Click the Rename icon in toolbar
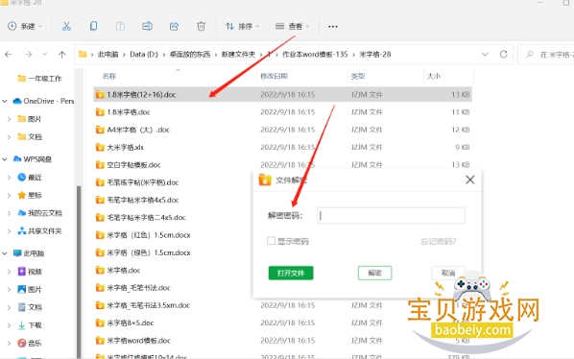The width and height of the screenshot is (574, 359). 147,26
